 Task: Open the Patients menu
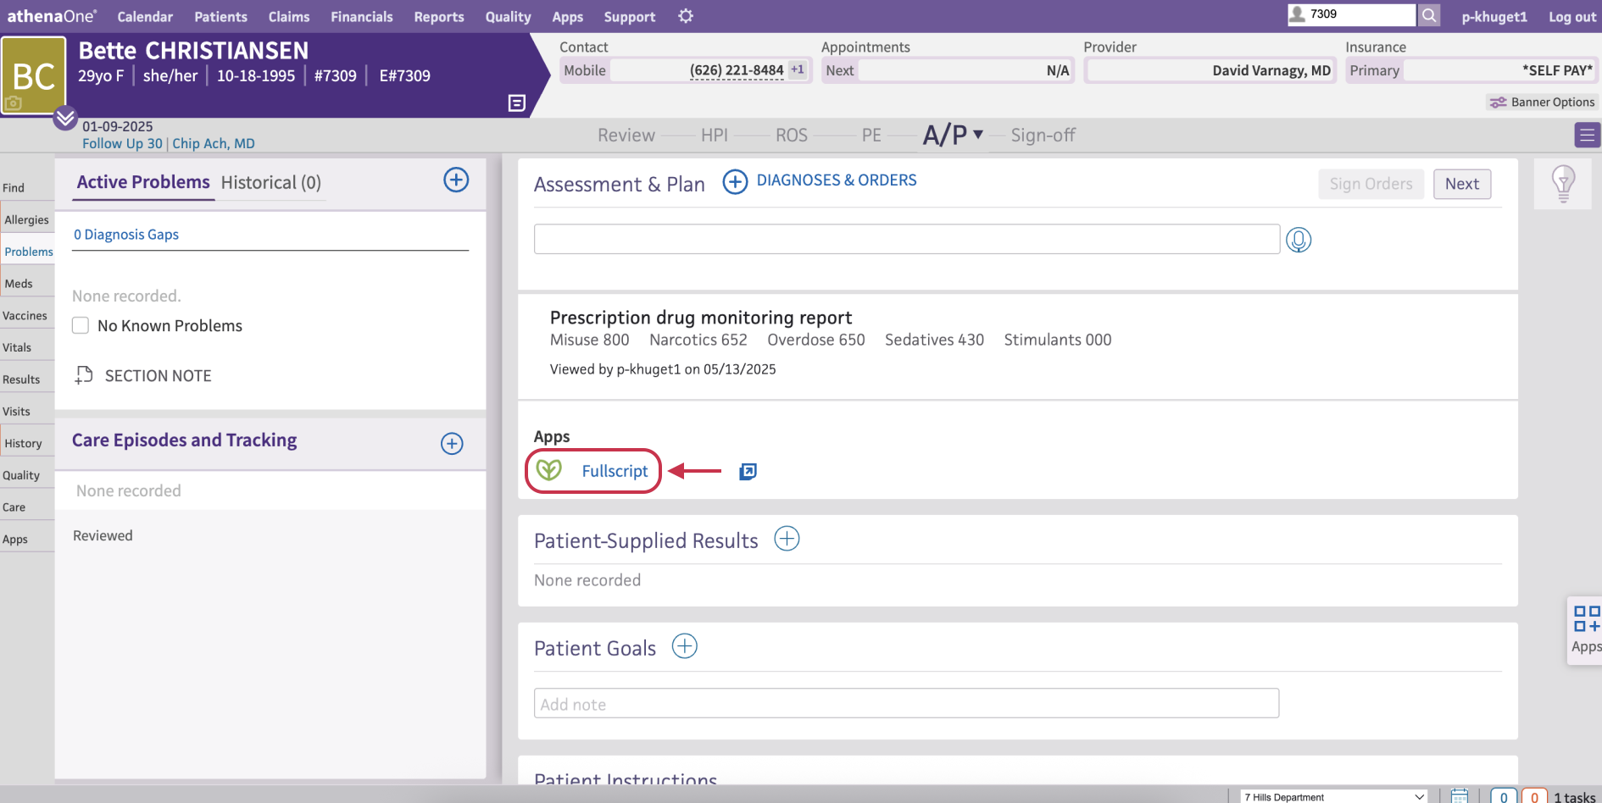click(x=220, y=16)
